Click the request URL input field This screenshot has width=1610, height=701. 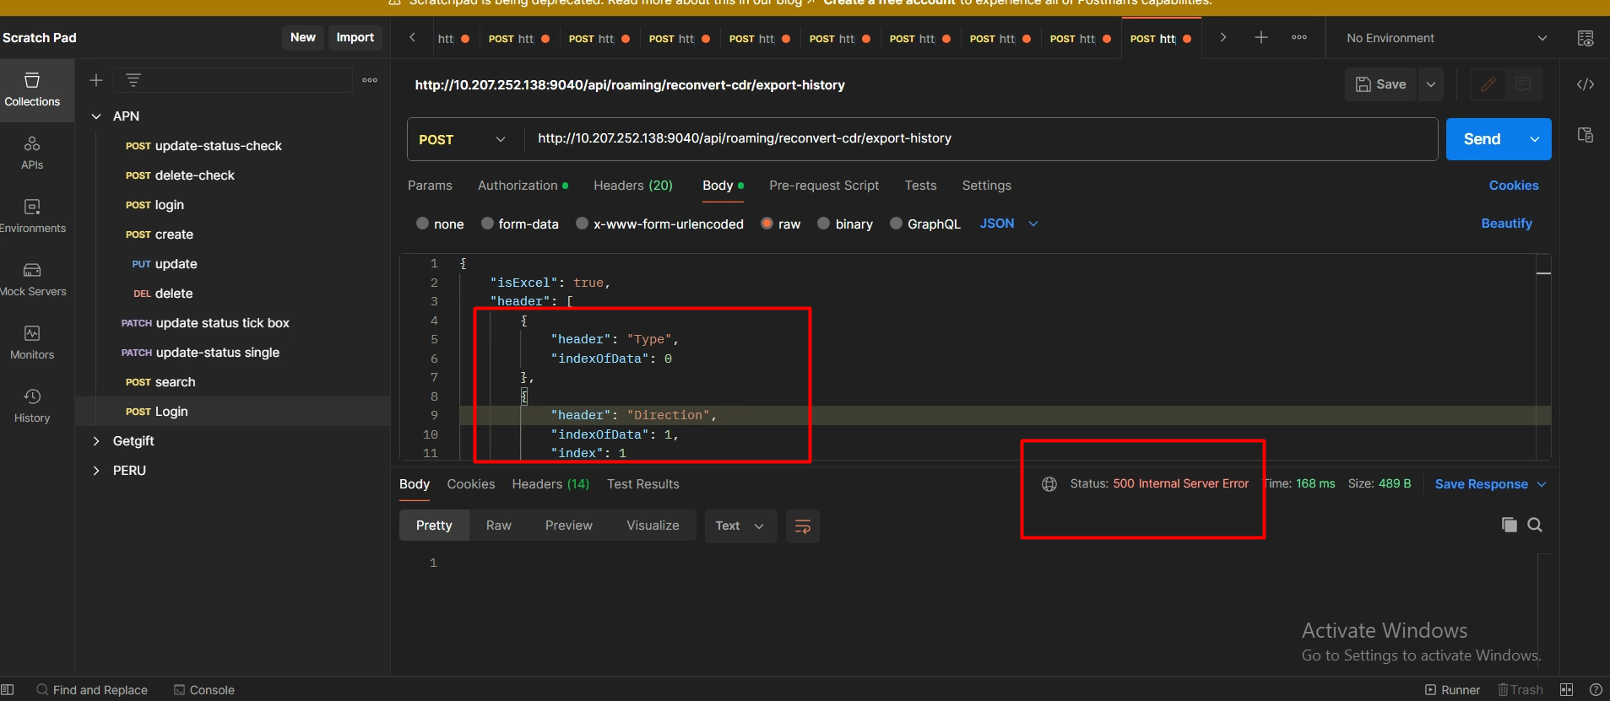pyautogui.click(x=979, y=138)
